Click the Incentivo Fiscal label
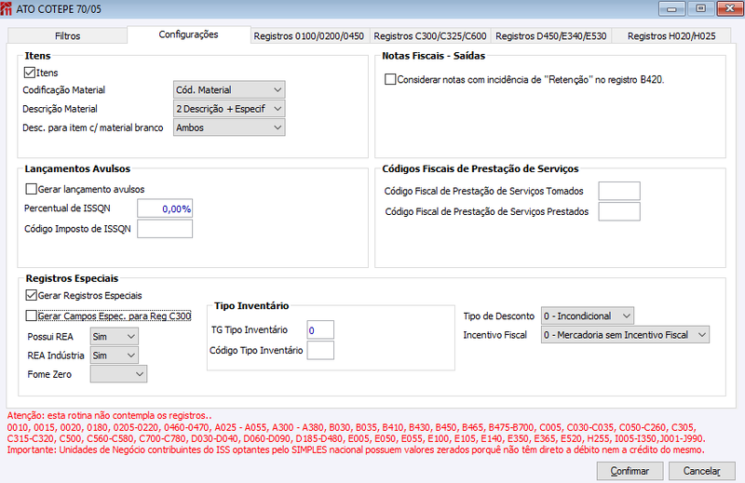Screen dimensions: 745x483 tap(495, 335)
